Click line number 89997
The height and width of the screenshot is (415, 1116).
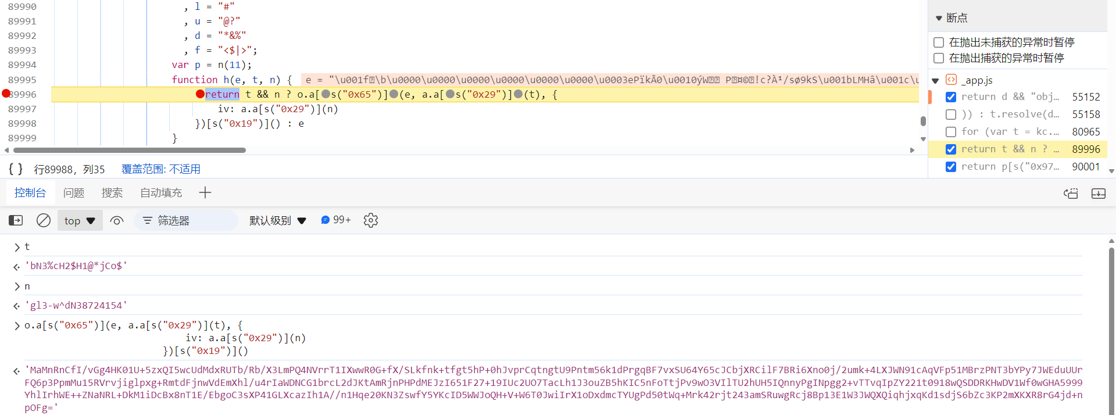22,109
